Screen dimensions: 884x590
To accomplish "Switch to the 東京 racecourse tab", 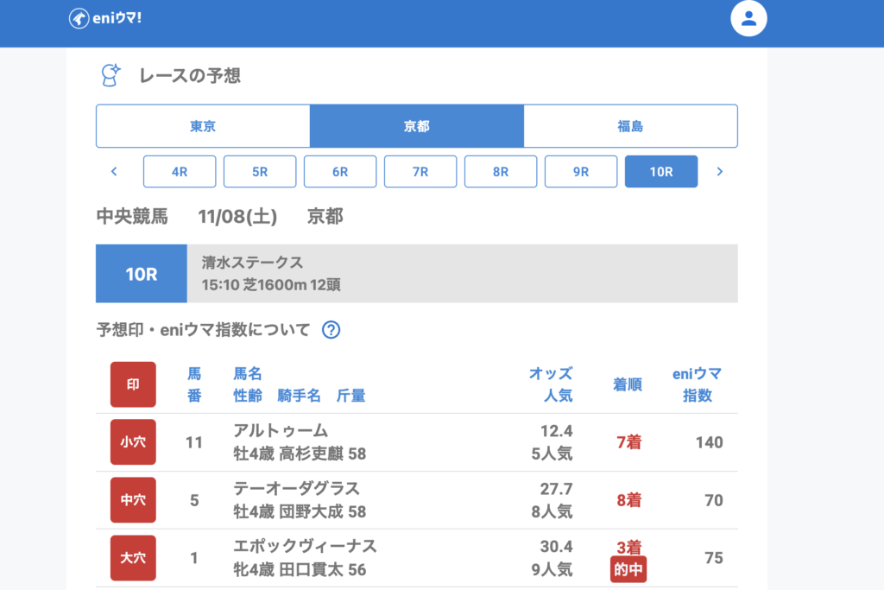I will 203,126.
